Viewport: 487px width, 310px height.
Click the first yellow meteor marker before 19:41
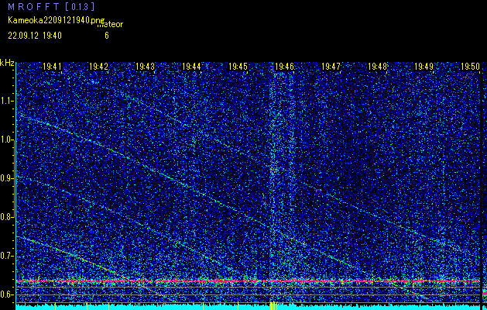tap(55, 306)
